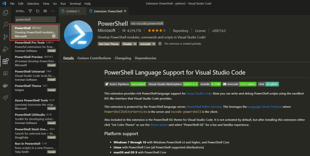This screenshot has width=310, height=156.
Task: Click the Azure Pipelines succeeded badge
Action: tap(125, 84)
